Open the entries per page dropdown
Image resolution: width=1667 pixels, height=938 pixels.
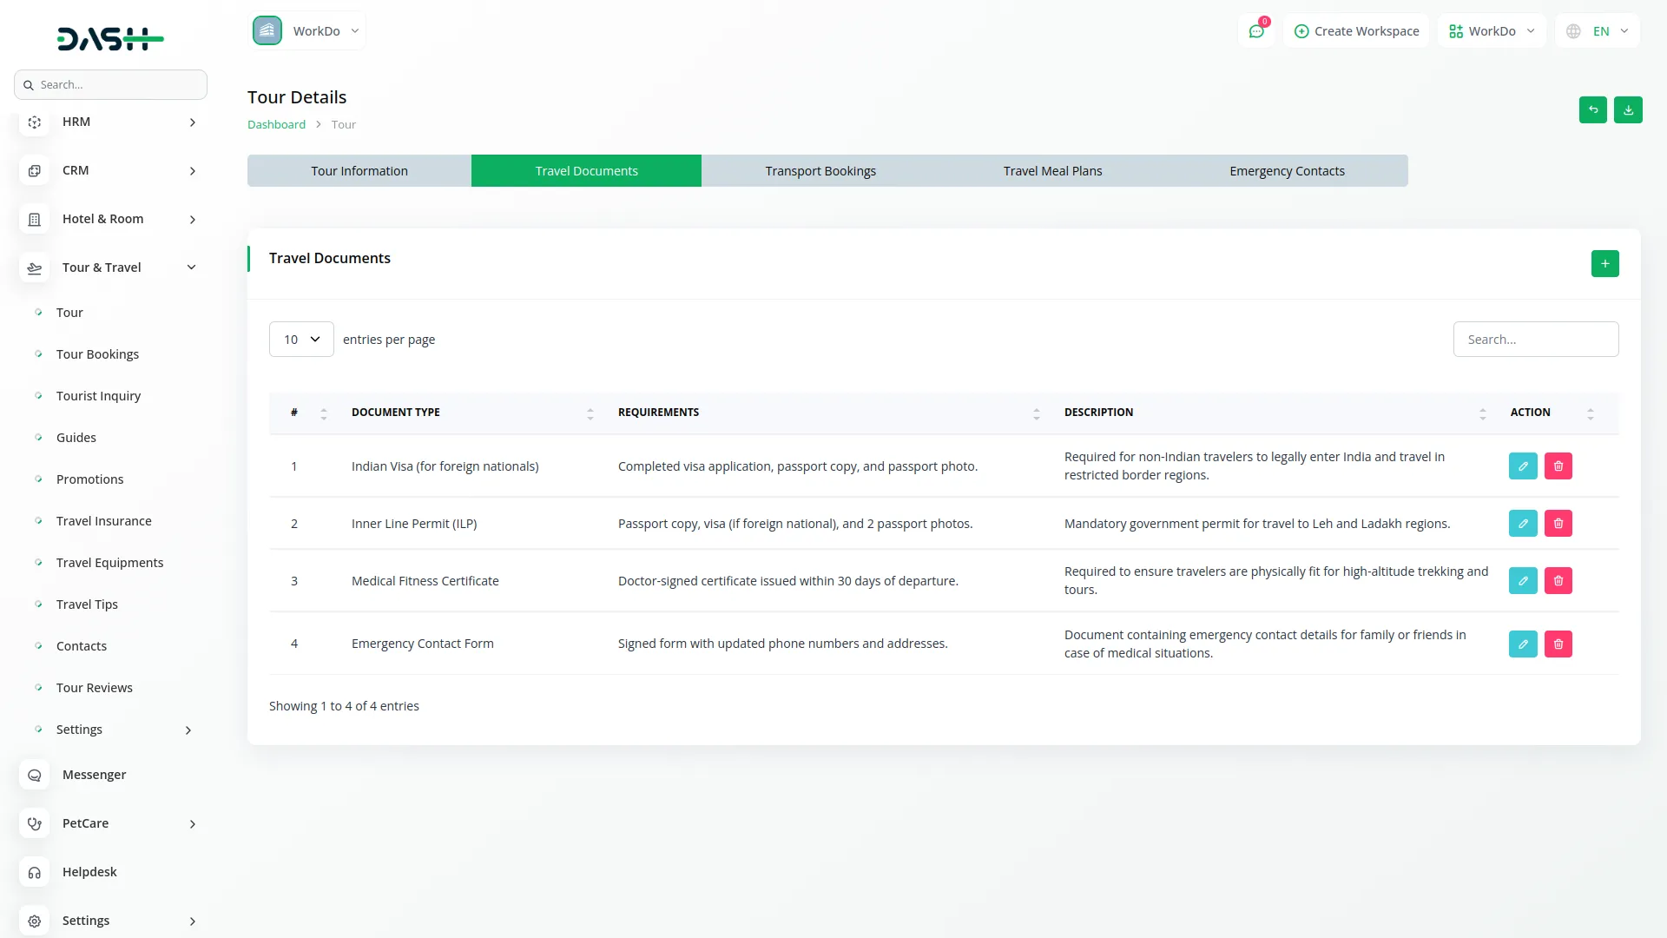click(x=301, y=340)
